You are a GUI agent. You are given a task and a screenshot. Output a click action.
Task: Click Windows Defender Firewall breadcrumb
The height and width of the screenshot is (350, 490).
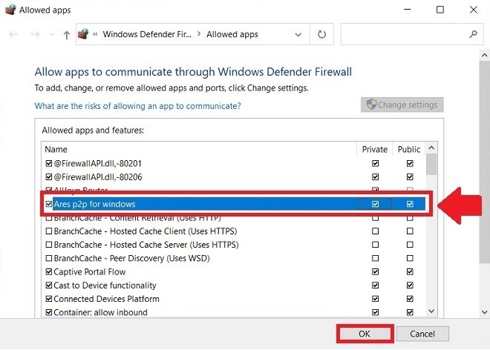[x=147, y=34]
